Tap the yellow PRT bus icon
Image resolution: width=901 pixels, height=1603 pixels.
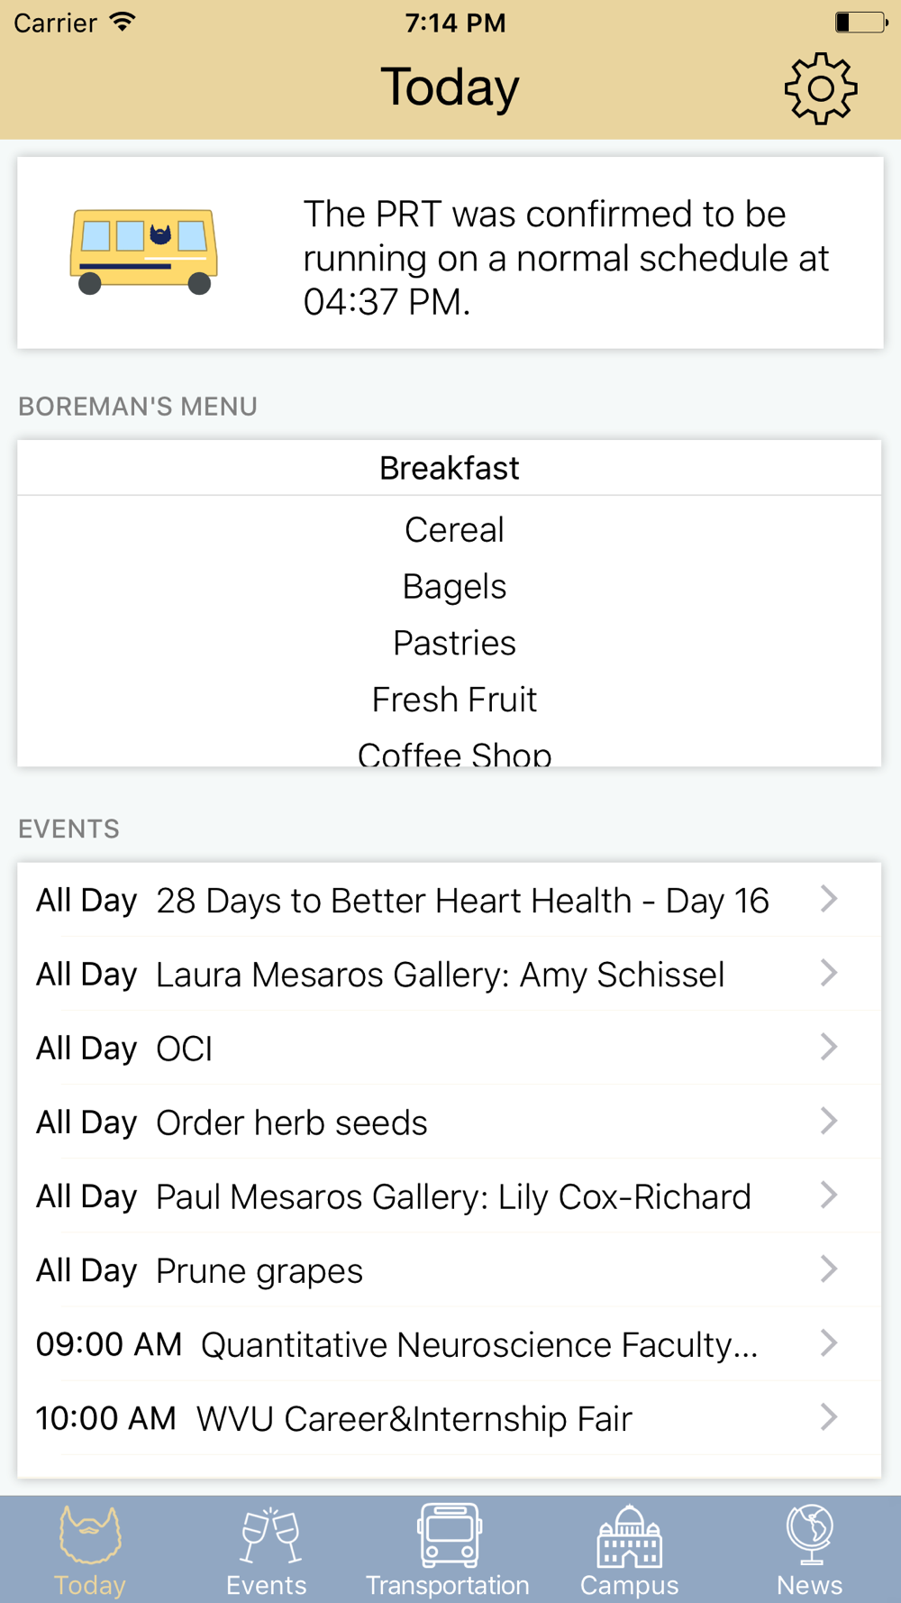(x=144, y=252)
